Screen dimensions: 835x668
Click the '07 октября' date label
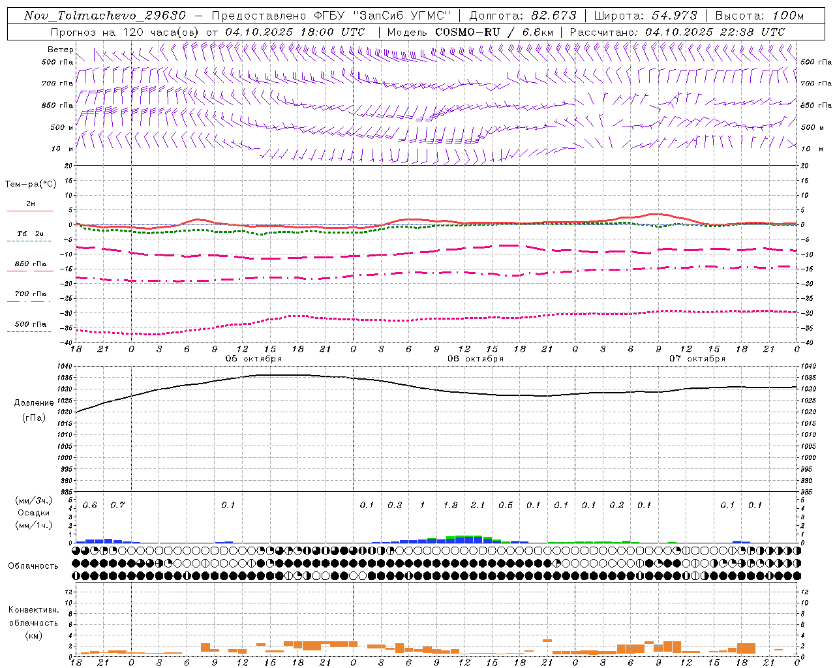point(697,359)
